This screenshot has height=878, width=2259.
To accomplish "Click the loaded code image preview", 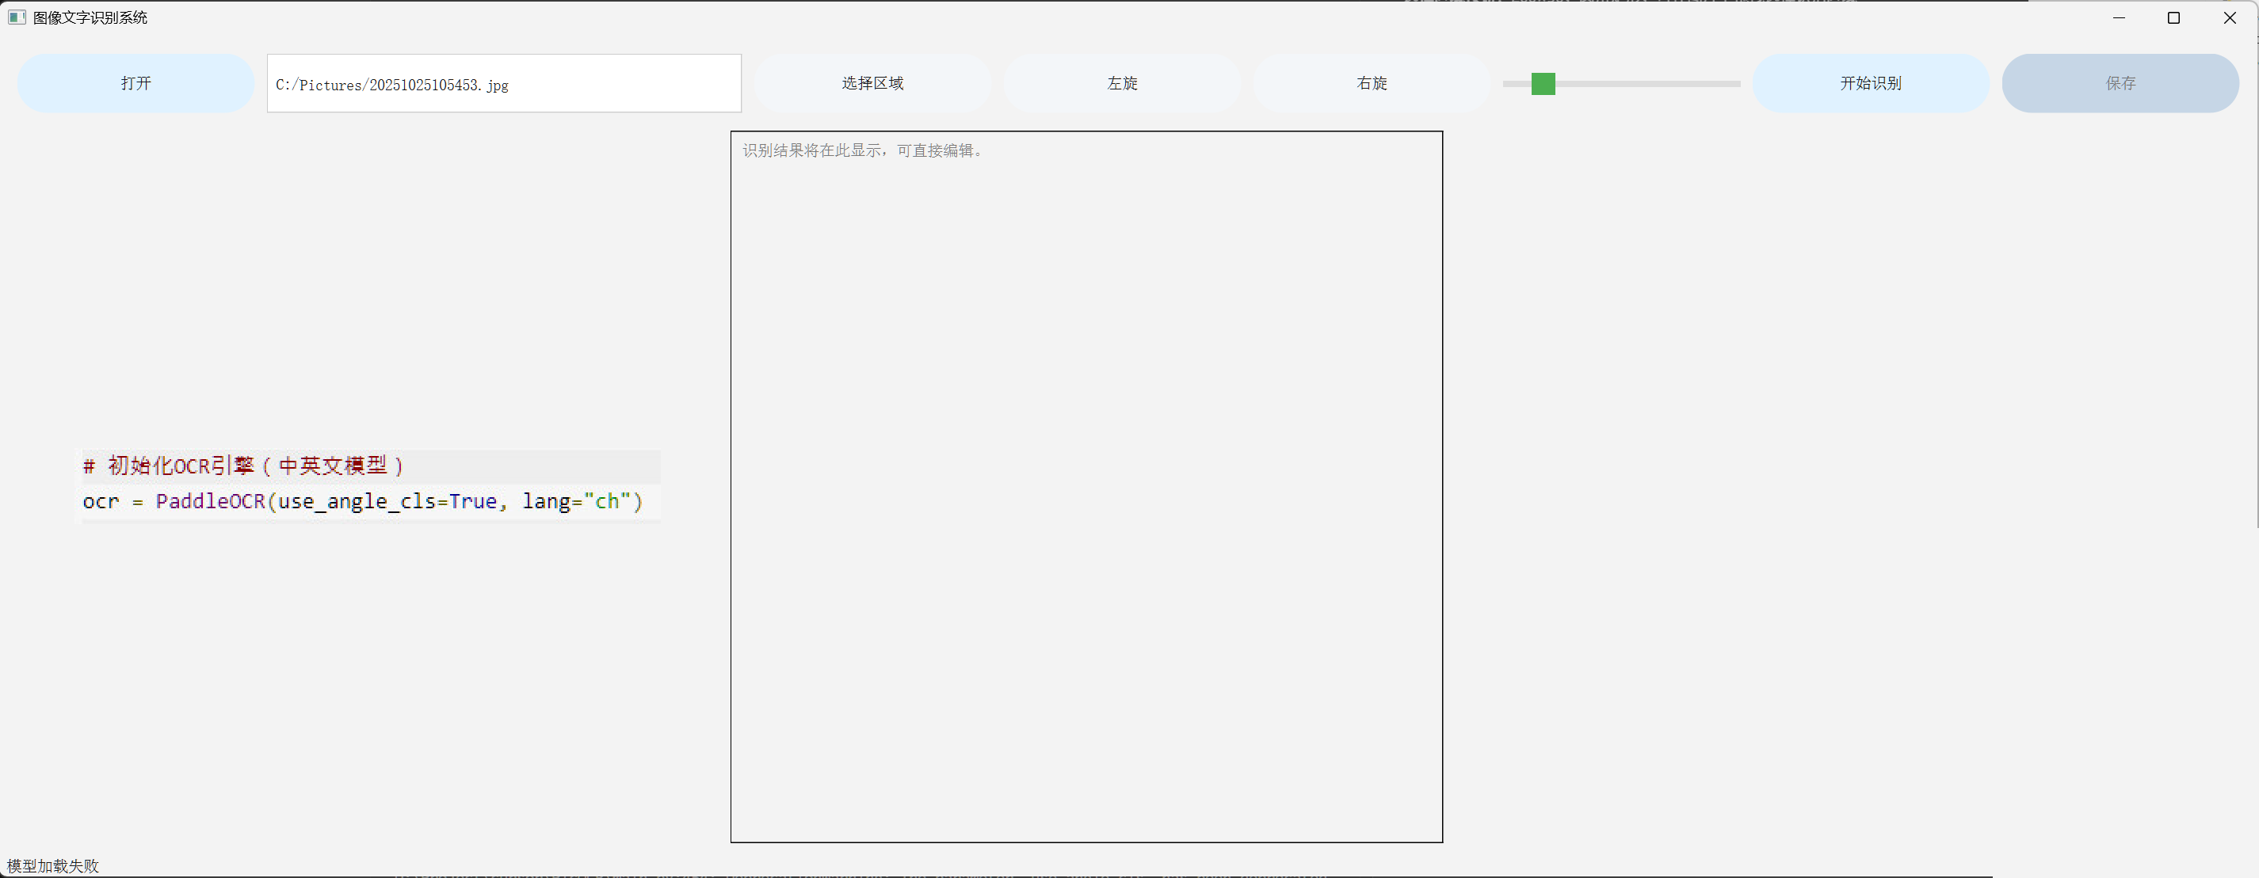I will click(x=371, y=485).
